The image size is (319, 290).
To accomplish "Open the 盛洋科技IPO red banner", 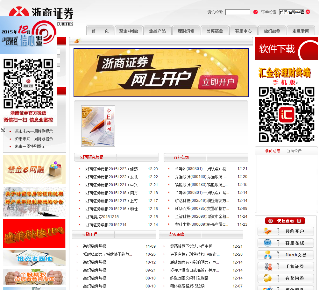I will (x=34, y=233).
